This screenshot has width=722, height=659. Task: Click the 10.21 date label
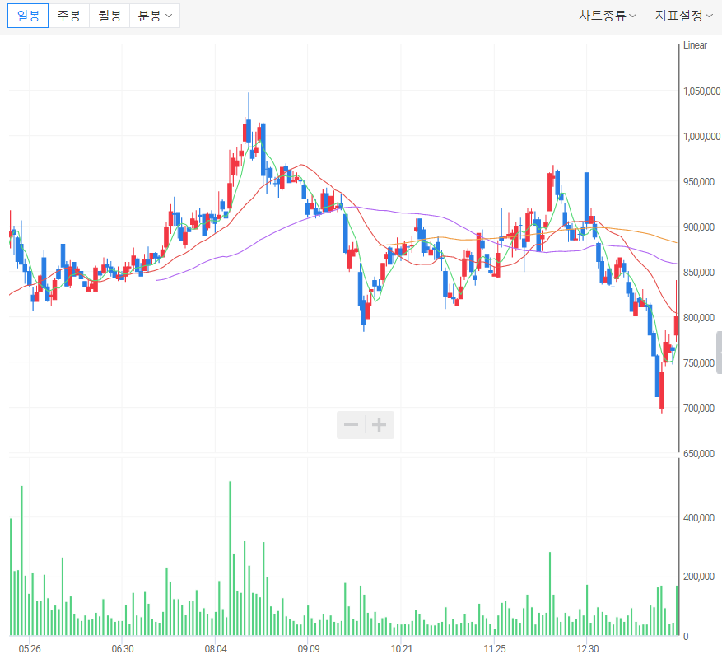point(402,649)
